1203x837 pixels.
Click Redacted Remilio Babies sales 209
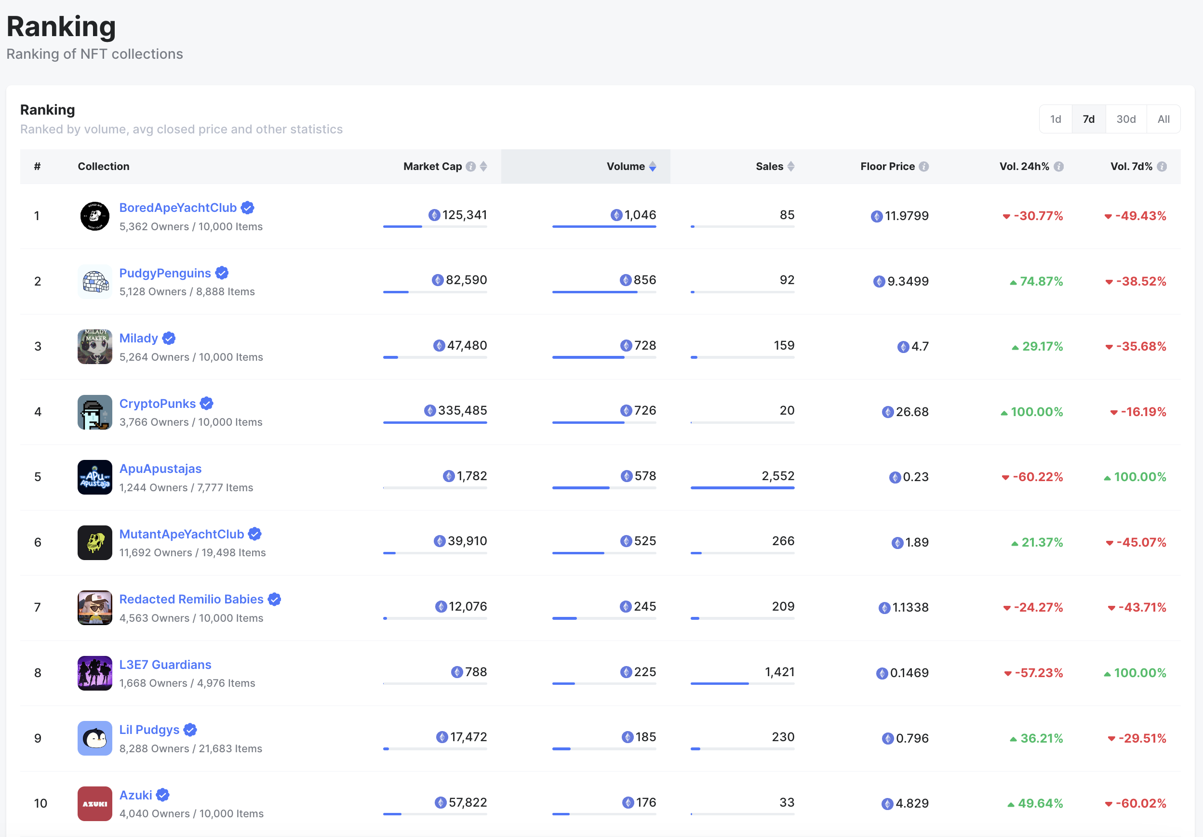pyautogui.click(x=783, y=607)
